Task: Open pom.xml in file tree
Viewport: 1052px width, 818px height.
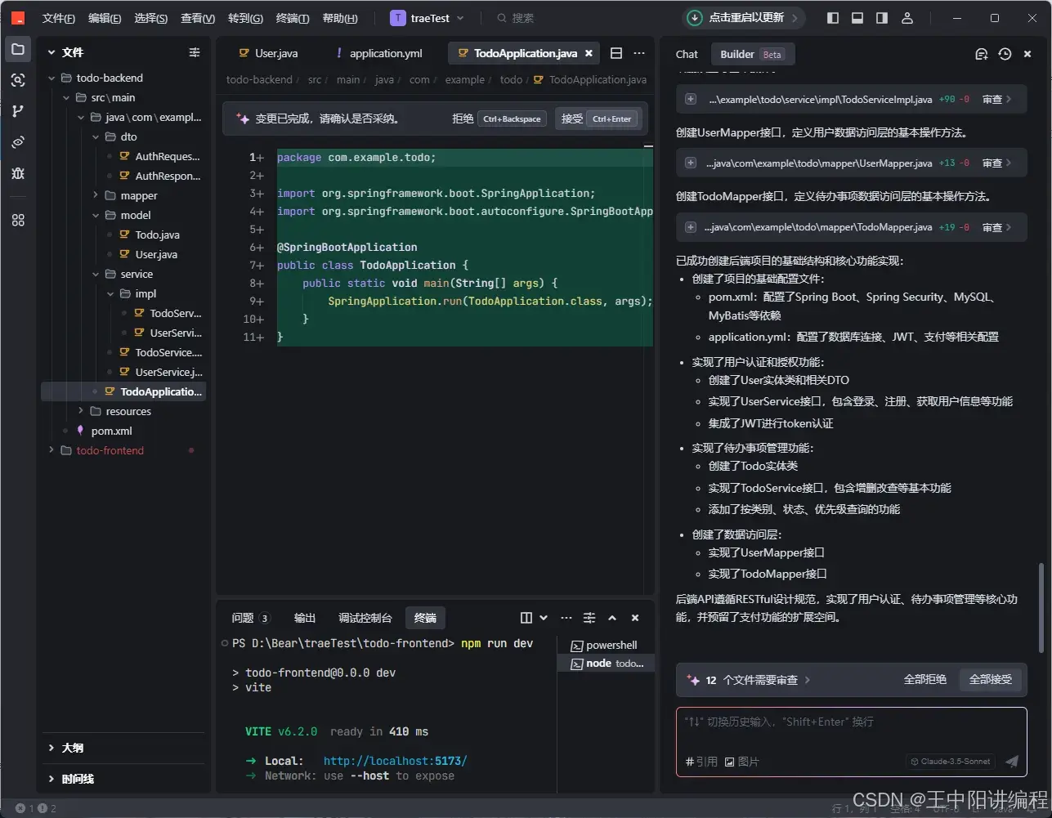Action: click(111, 431)
